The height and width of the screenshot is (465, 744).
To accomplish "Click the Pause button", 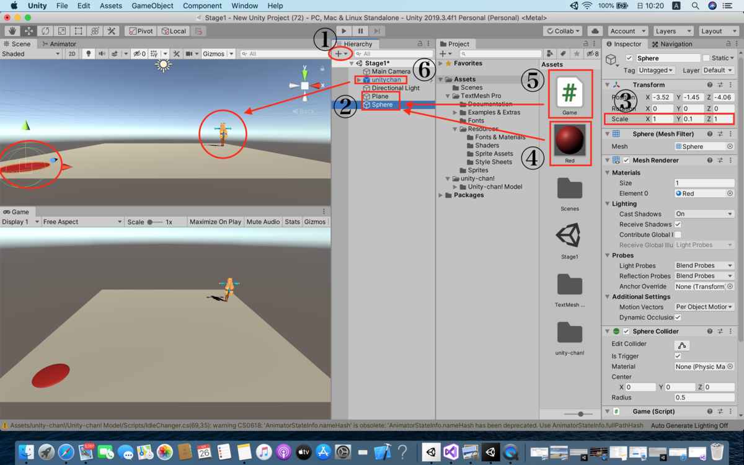I will point(360,31).
